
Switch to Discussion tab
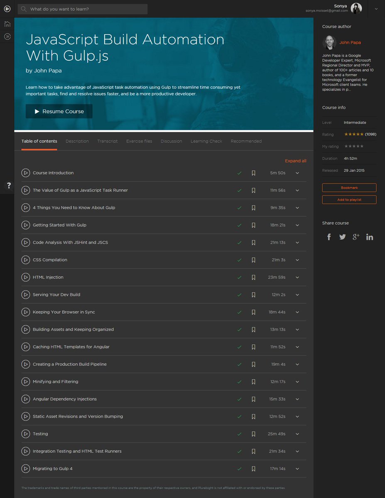(x=172, y=141)
